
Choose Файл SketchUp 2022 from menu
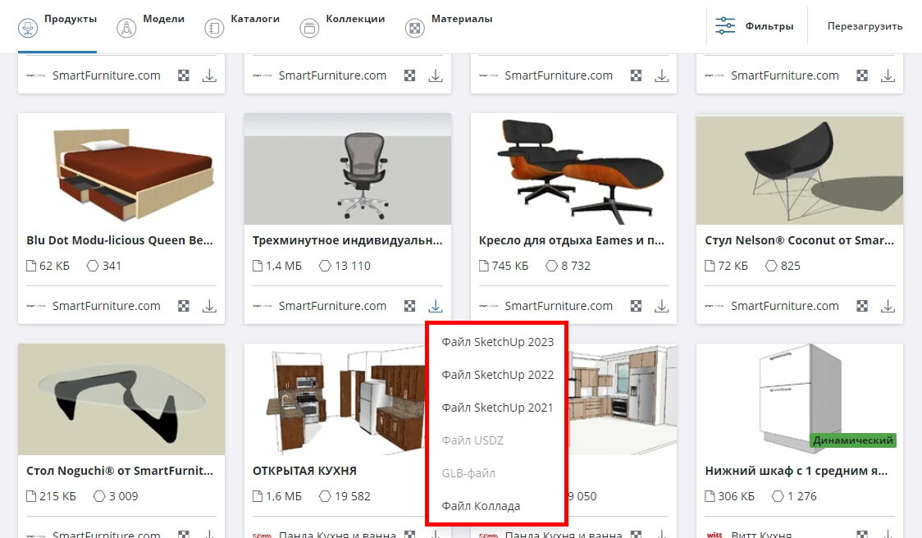[x=497, y=375]
